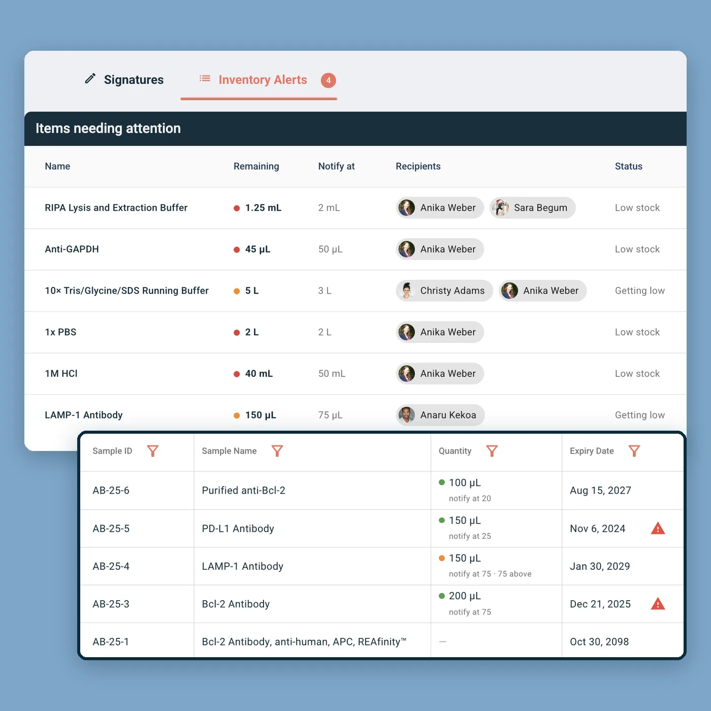This screenshot has height=711, width=711.
Task: Click Christy Adams' avatar picture
Action: click(407, 290)
